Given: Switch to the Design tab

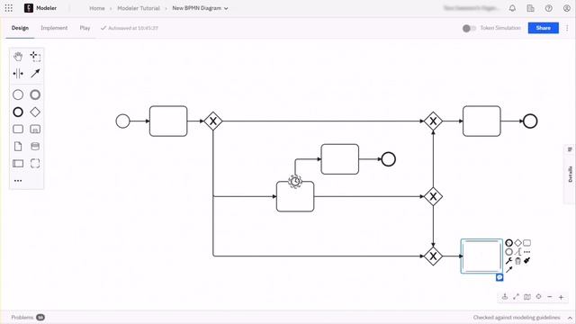Looking at the screenshot, I should click(x=20, y=28).
